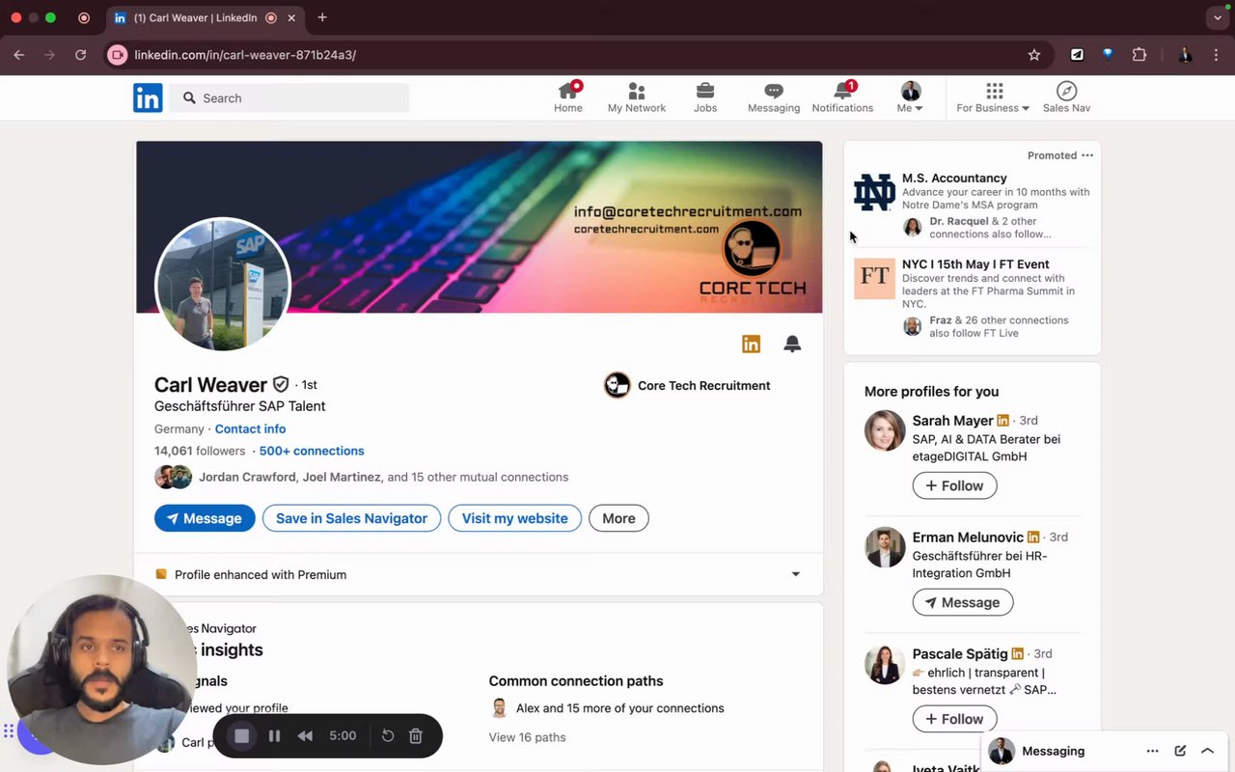Viewport: 1235px width, 772px height.
Task: Pause the screen recording
Action: coord(274,735)
